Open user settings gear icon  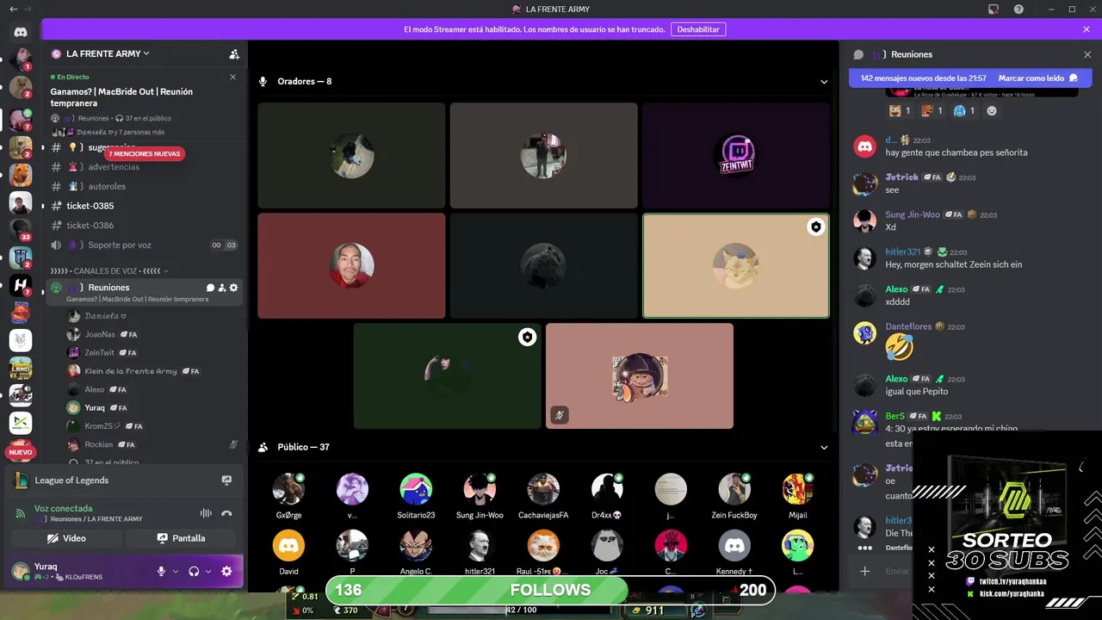pos(226,571)
